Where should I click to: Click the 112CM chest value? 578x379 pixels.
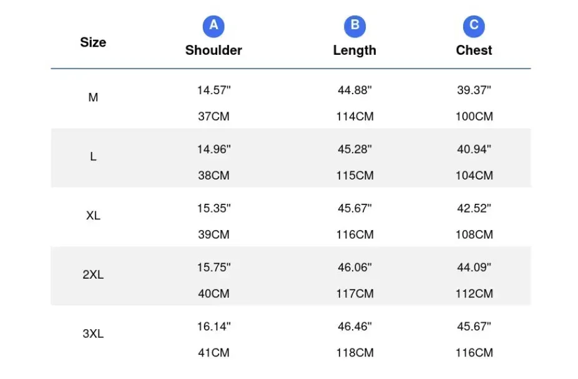tap(474, 294)
